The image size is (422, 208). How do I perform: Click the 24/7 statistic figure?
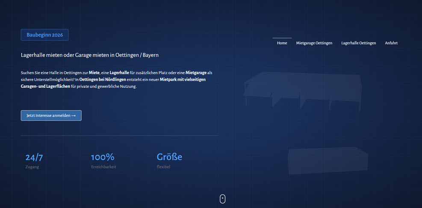click(x=34, y=157)
